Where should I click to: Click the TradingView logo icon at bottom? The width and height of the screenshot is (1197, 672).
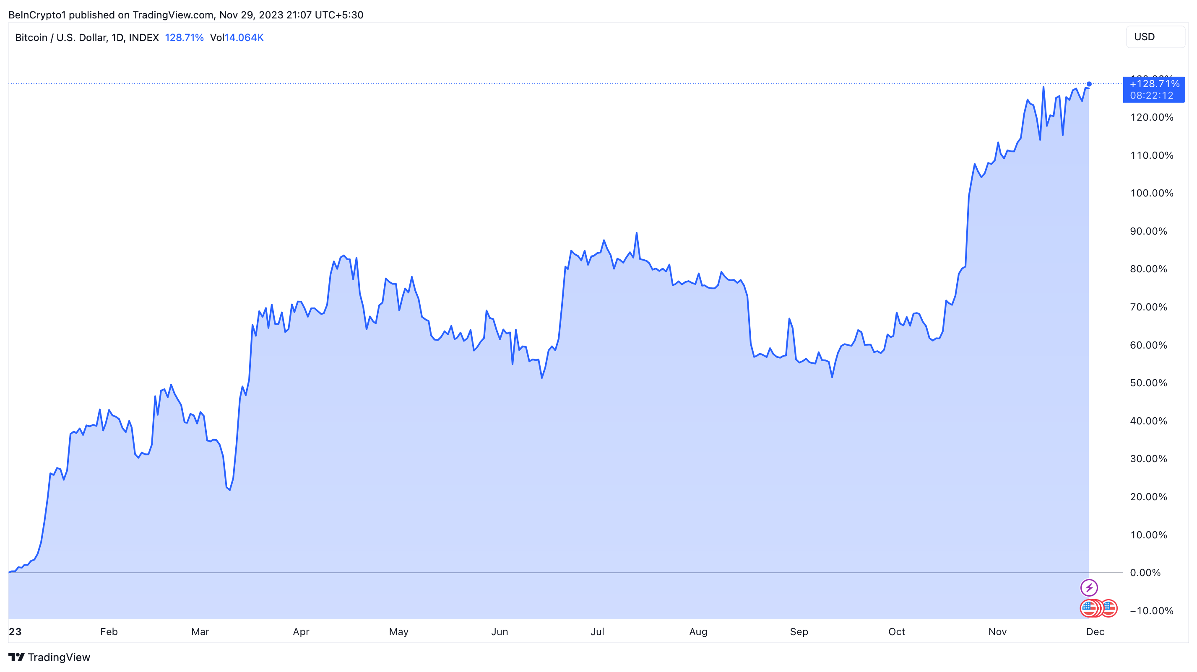coord(16,657)
